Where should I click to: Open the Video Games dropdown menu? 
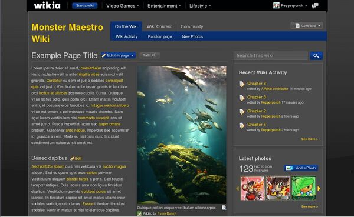pos(122,6)
